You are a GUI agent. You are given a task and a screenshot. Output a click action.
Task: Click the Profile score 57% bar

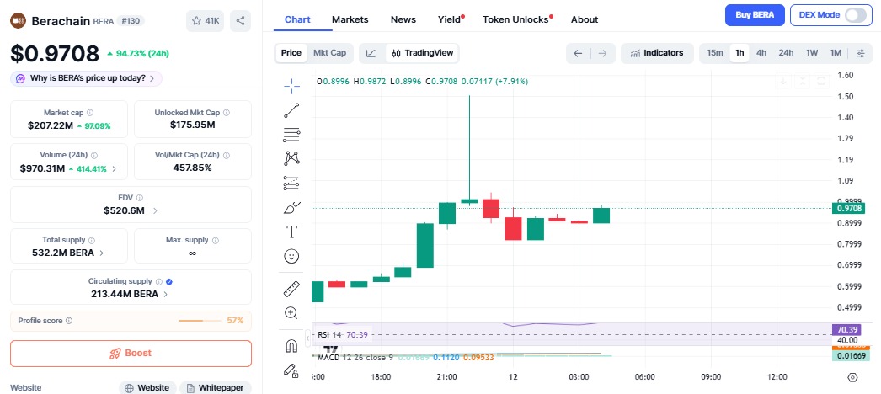[x=200, y=321]
